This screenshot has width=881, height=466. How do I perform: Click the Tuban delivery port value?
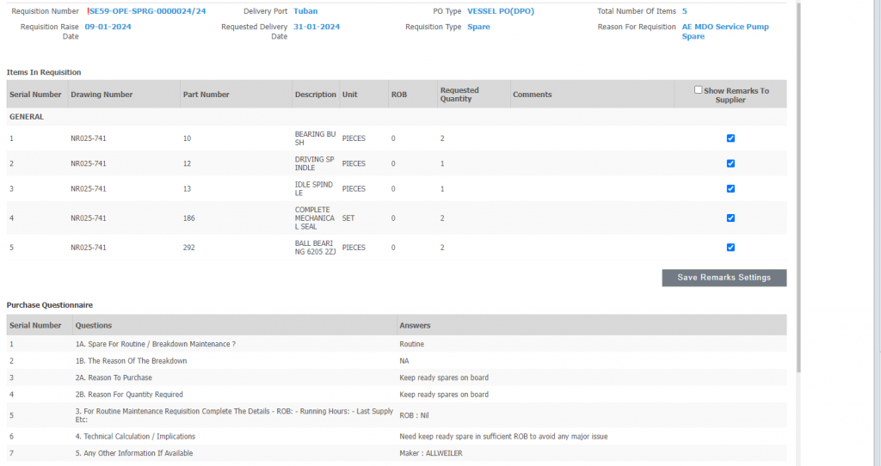tap(305, 11)
